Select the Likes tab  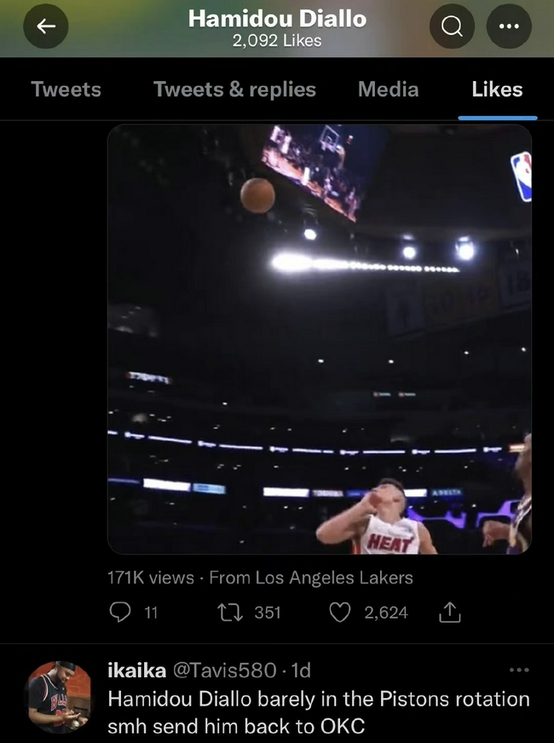click(x=497, y=90)
